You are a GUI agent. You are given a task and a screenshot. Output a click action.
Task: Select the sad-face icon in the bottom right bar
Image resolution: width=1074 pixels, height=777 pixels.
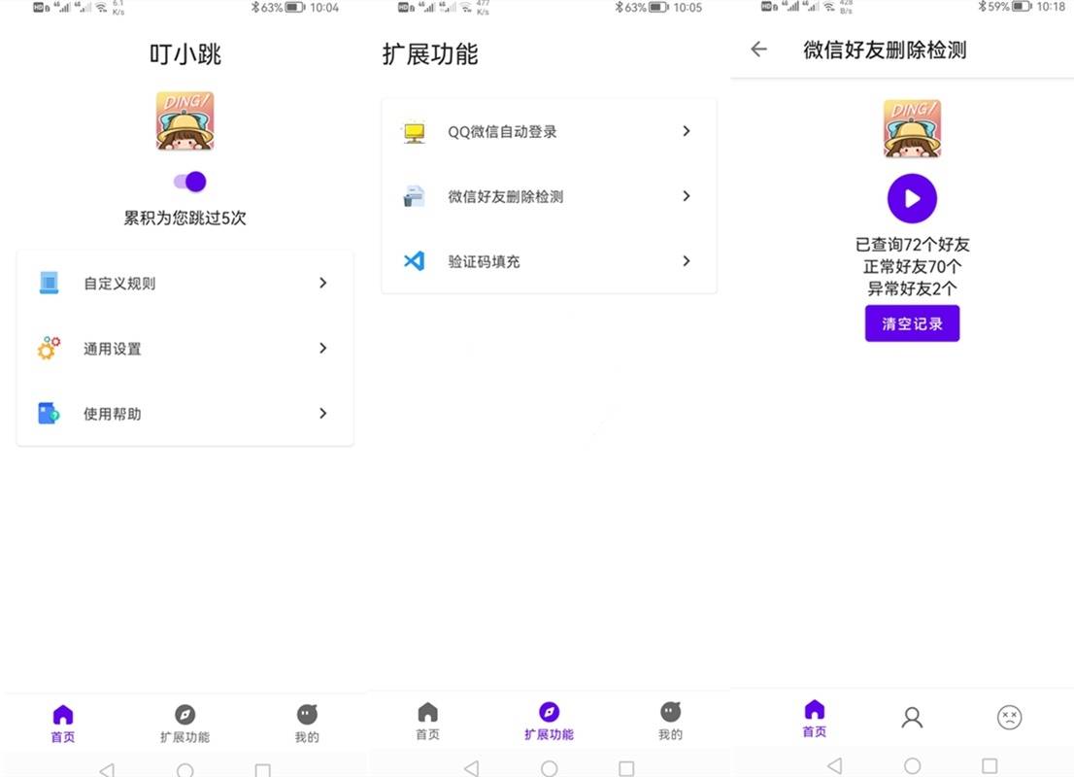click(x=1008, y=716)
